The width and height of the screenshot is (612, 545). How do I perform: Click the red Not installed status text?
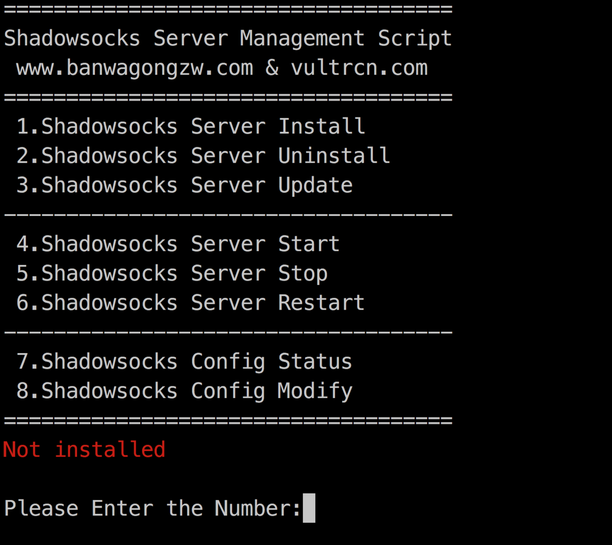[84, 450]
